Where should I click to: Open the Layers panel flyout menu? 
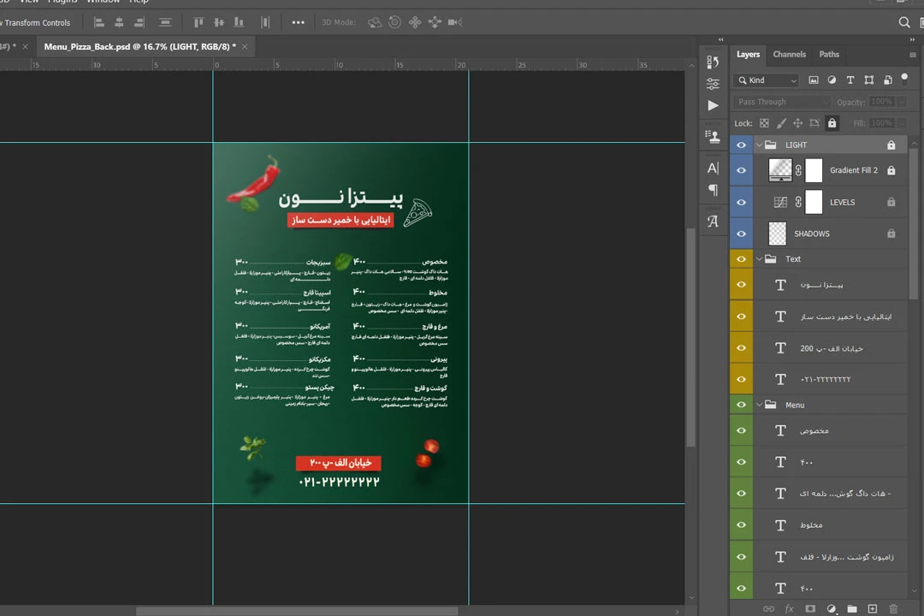tap(913, 55)
